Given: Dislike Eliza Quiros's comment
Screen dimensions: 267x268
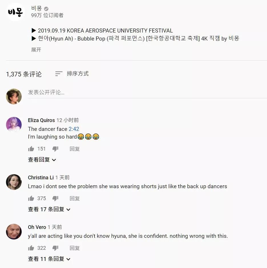Looking at the screenshot, I should (55, 149).
